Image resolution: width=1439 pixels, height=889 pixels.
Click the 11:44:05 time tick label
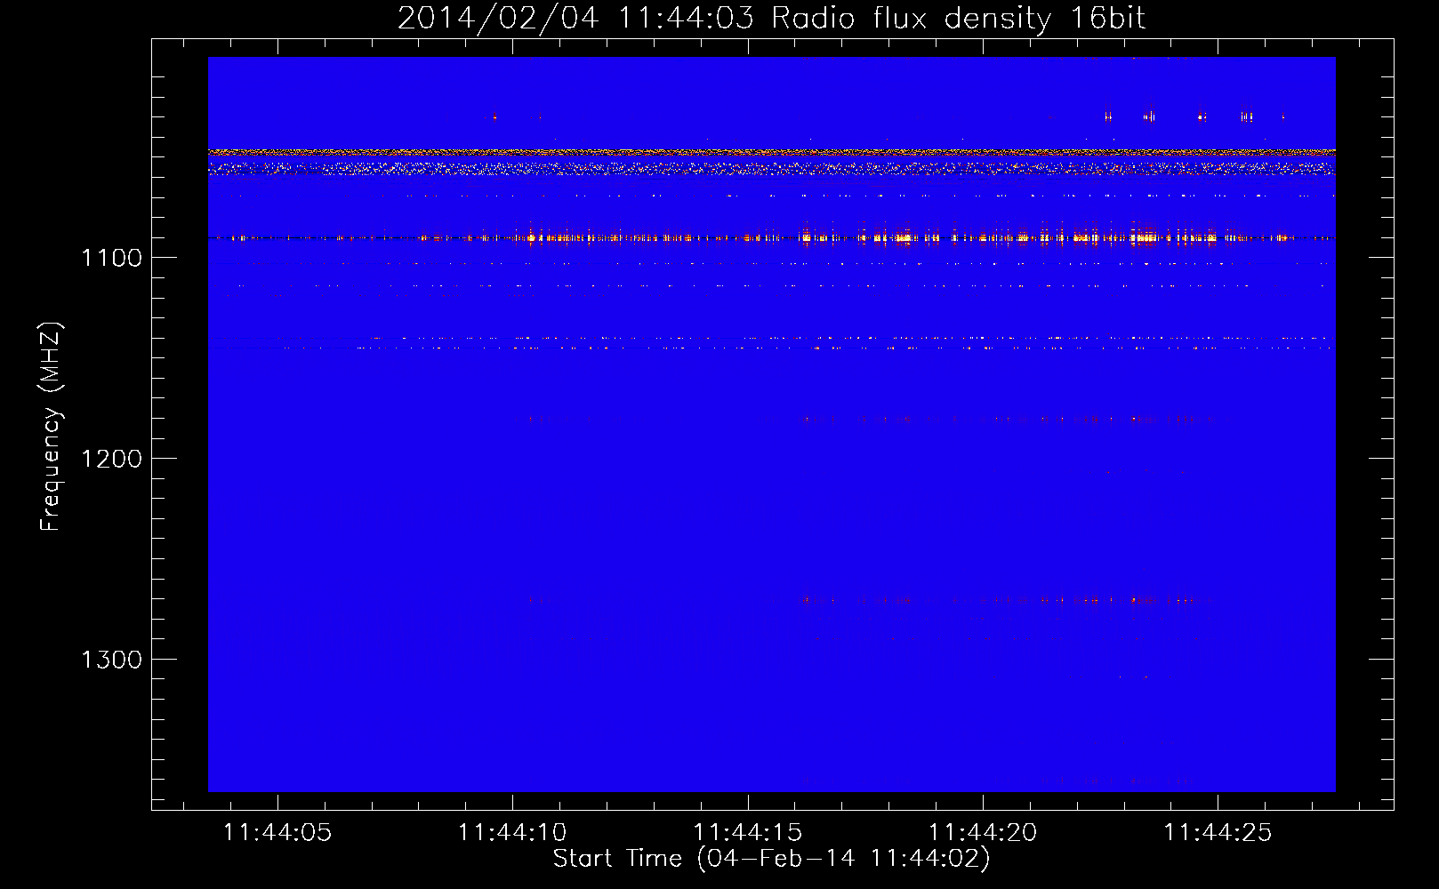(277, 833)
